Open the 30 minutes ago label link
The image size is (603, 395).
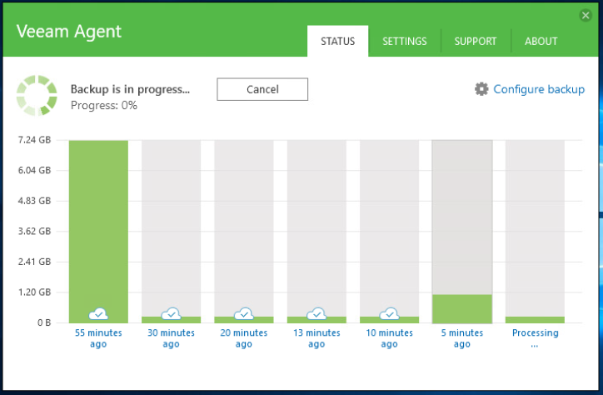(x=171, y=338)
